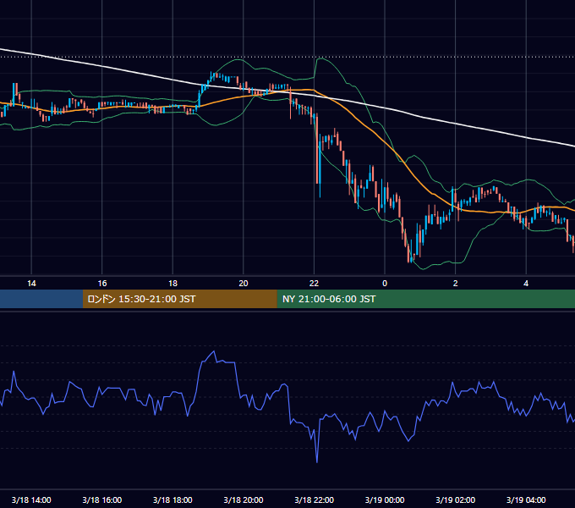Click the '22' hour axis label
The height and width of the screenshot is (508, 575).
(314, 284)
